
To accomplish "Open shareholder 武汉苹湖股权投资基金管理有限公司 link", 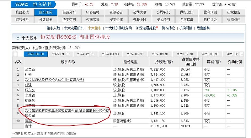I will [67, 113].
